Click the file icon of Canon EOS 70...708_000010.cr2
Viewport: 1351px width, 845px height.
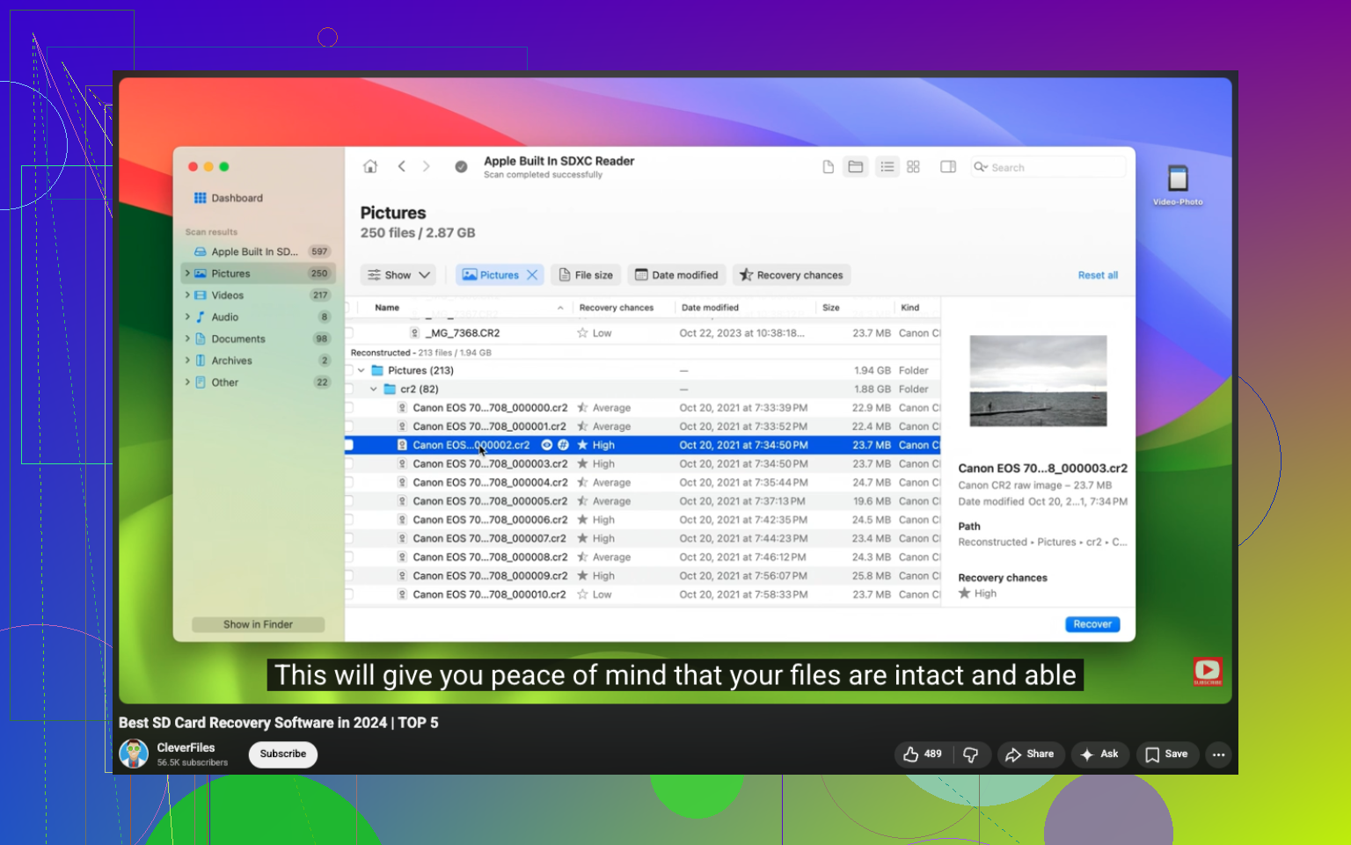(x=402, y=594)
